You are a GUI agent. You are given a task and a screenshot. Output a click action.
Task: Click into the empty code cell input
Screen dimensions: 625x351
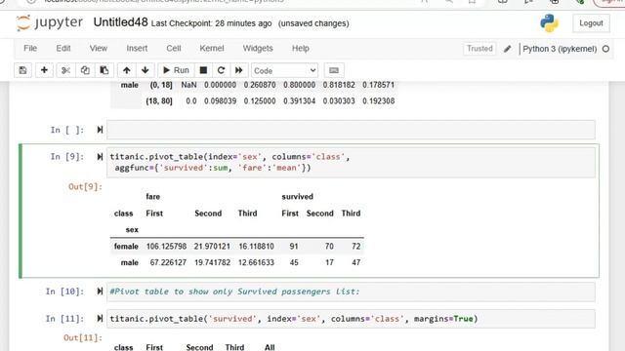click(351, 130)
